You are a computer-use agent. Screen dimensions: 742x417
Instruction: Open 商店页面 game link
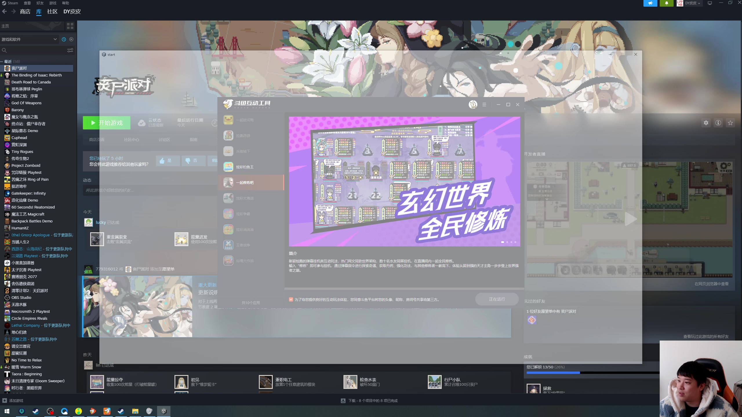pos(97,140)
